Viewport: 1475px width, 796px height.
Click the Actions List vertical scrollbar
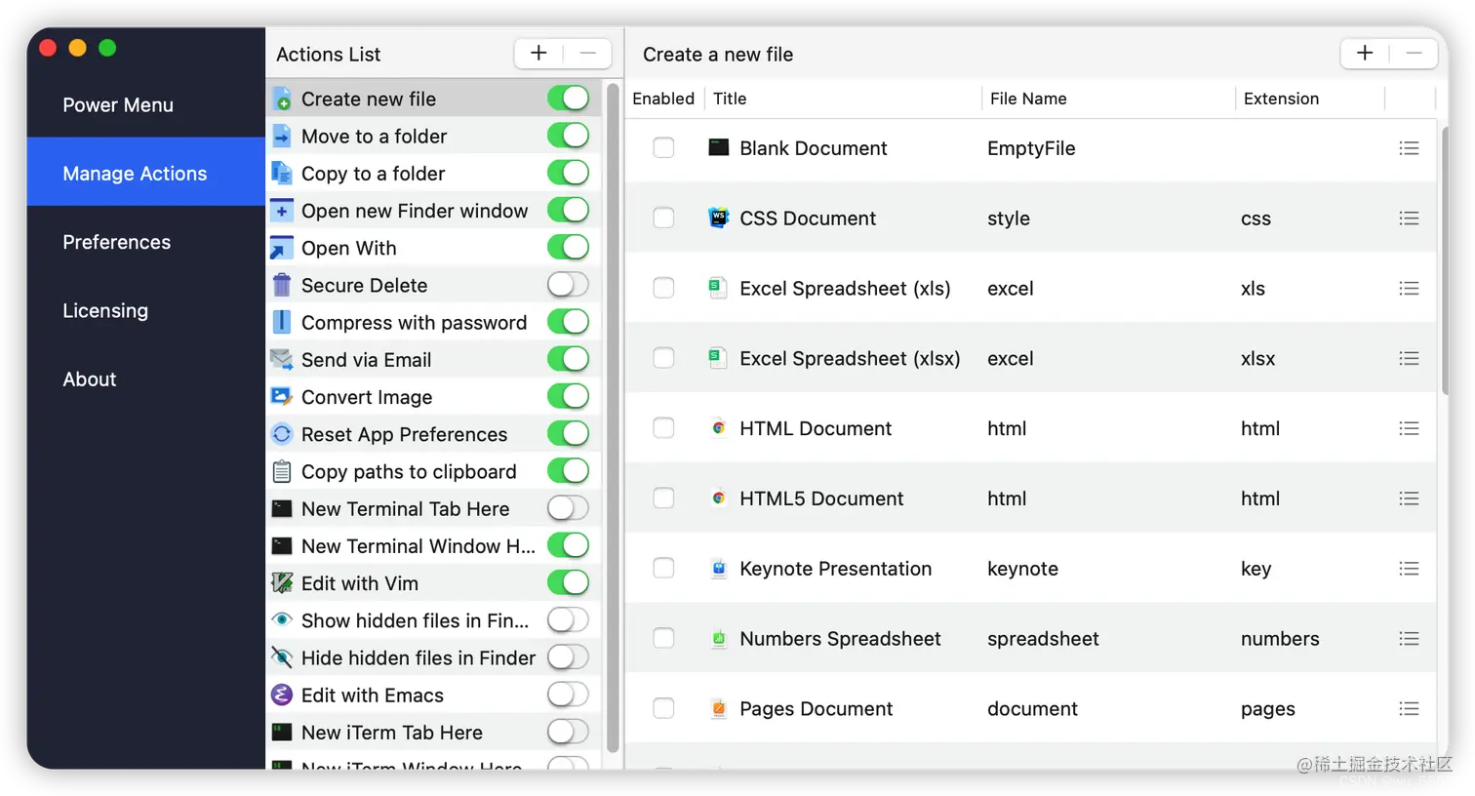[613, 418]
